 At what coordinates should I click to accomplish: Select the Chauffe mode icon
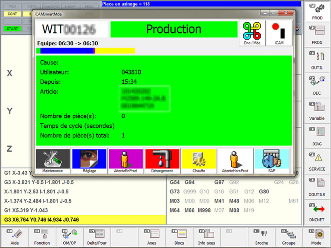tap(198, 160)
